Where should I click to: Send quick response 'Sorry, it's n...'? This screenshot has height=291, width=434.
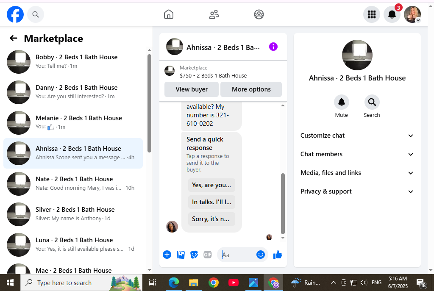[x=211, y=219]
